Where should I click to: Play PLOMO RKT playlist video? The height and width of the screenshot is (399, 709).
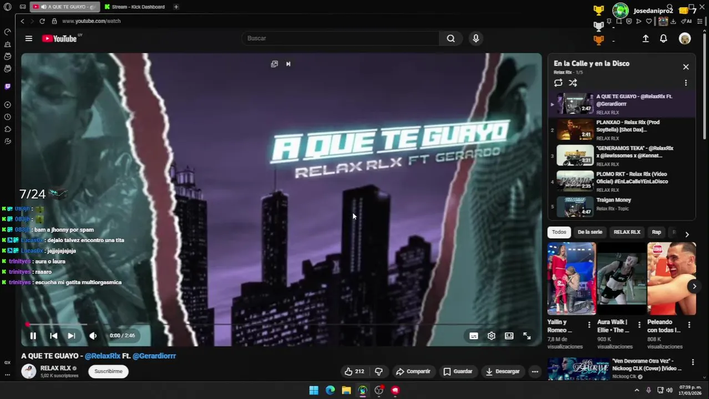[x=621, y=182]
